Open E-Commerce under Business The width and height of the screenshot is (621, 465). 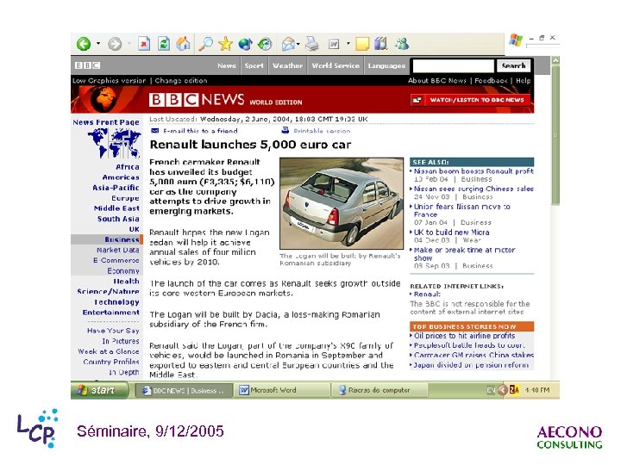(x=116, y=261)
